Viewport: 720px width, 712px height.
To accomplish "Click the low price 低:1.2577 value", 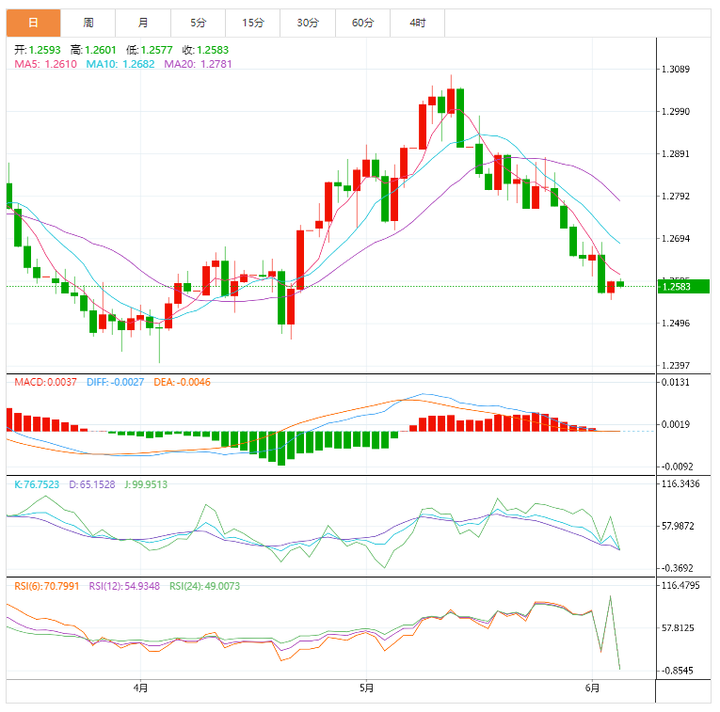I will coord(150,50).
